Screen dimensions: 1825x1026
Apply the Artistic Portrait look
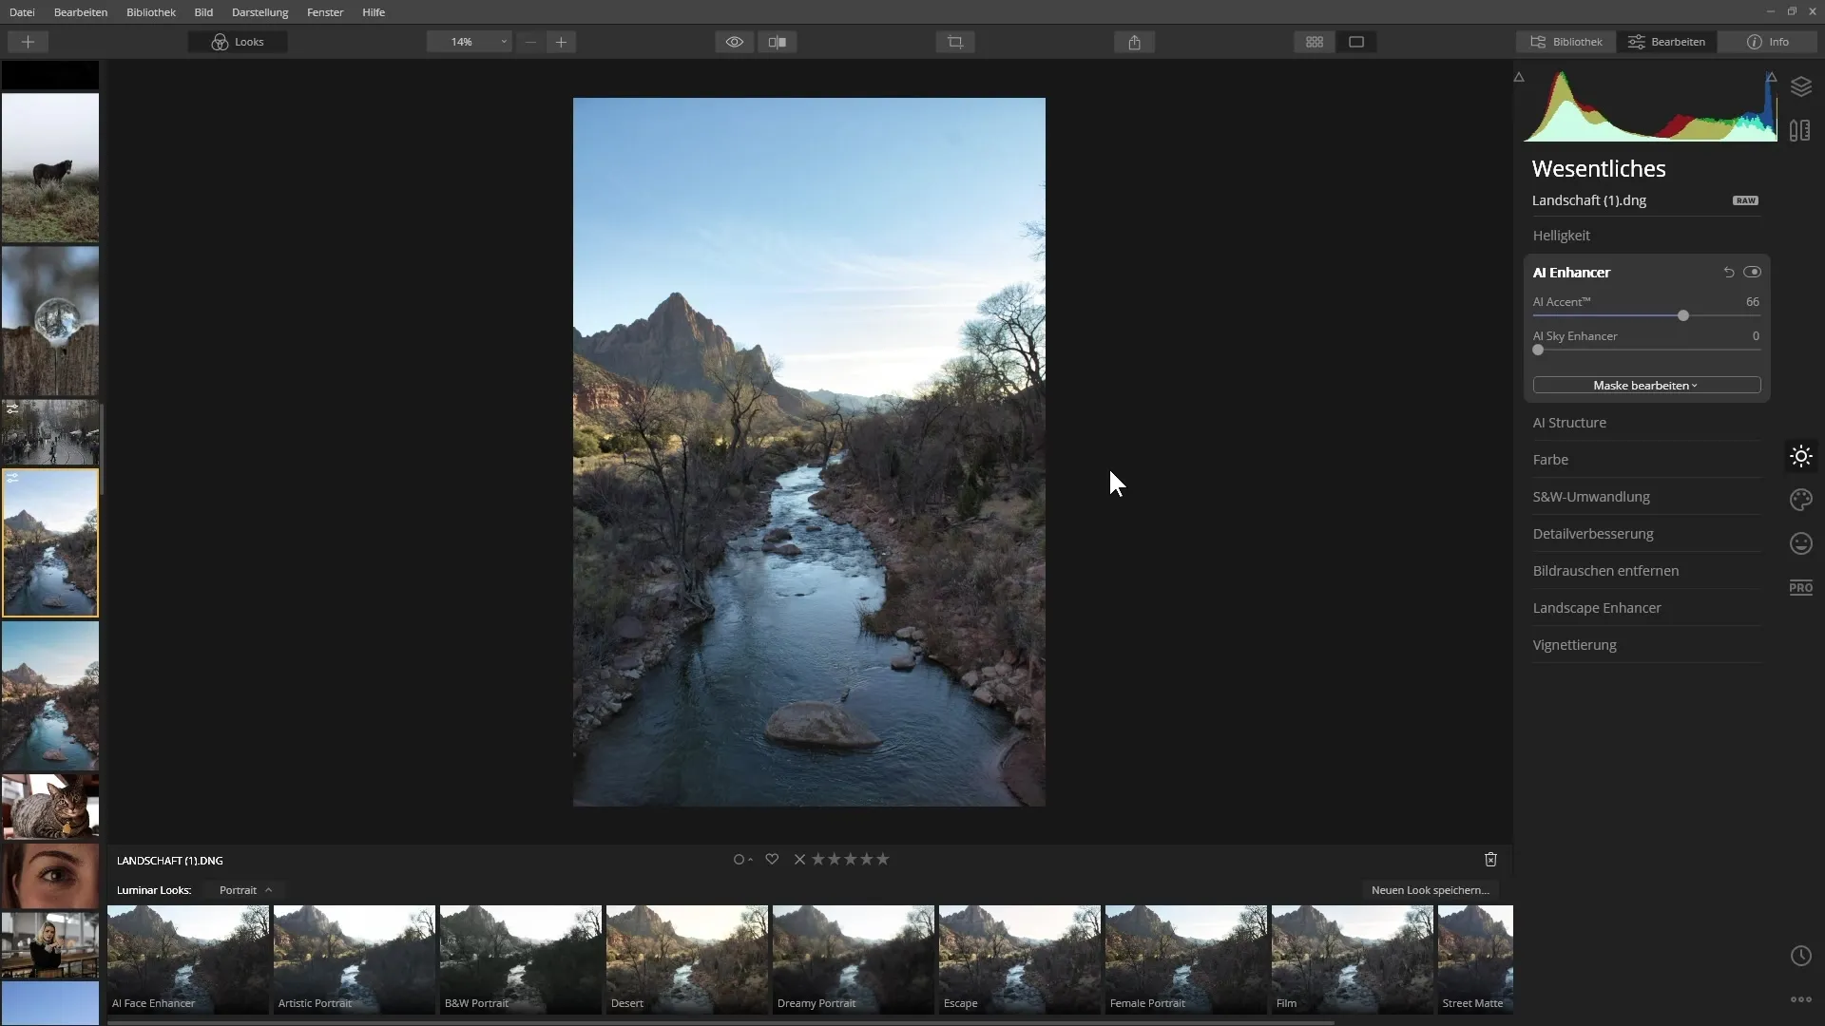coord(355,959)
